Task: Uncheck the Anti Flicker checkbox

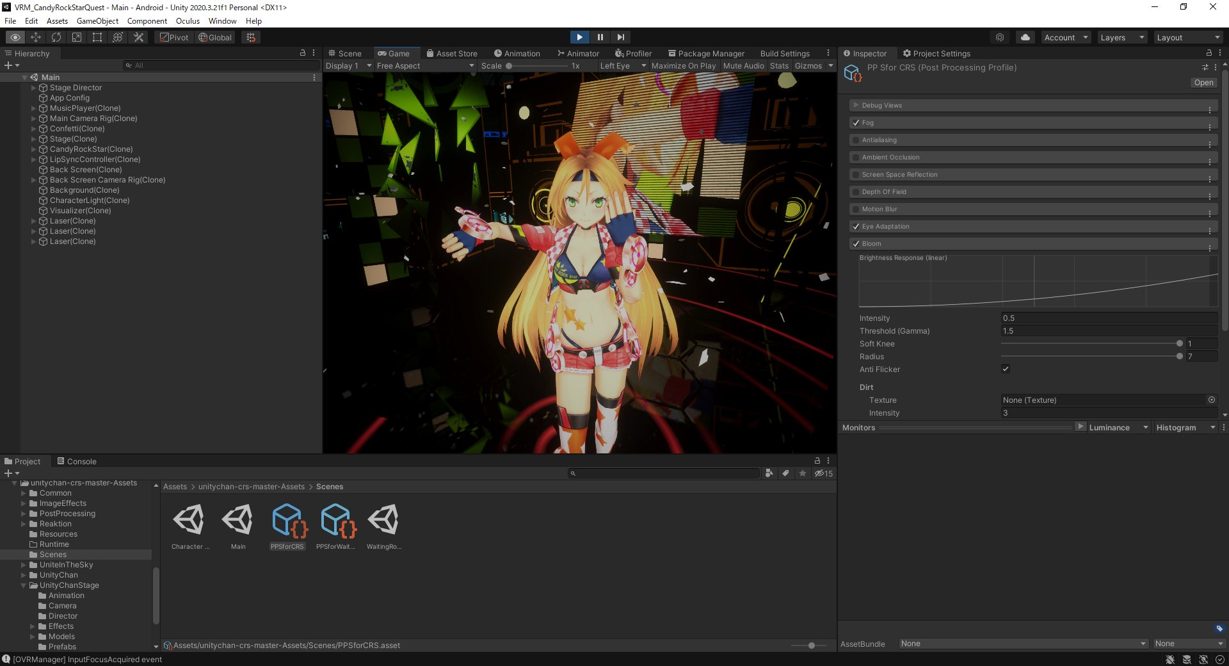Action: click(x=1006, y=369)
